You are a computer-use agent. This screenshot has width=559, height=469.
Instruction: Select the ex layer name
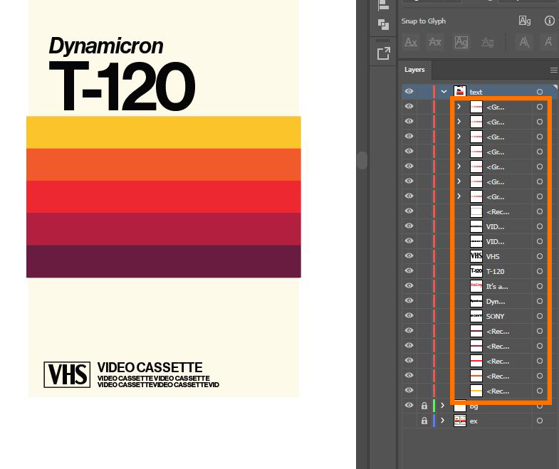click(474, 421)
